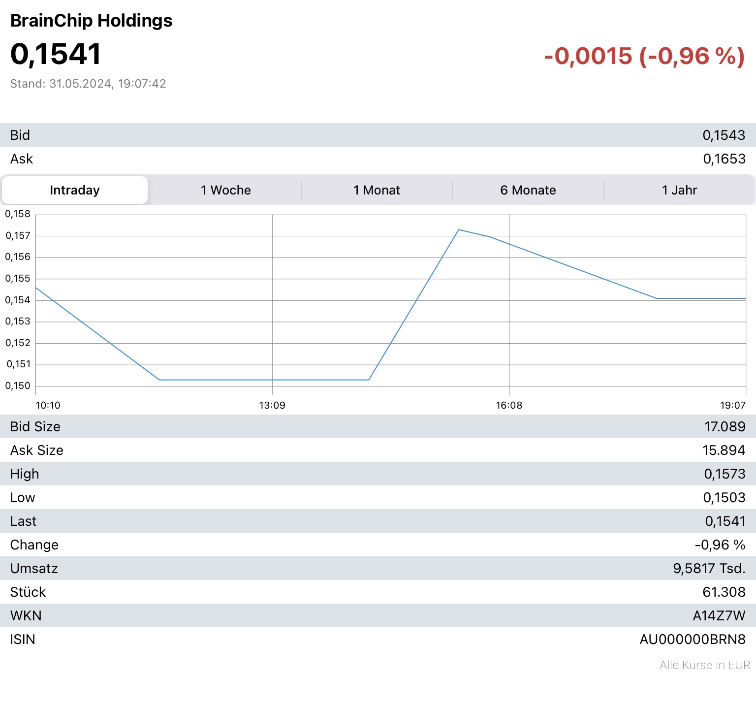Click the 13:09 time axis label
756x707 pixels.
272,405
